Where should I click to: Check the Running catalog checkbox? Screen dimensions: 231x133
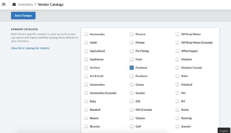[x=177, y=118]
